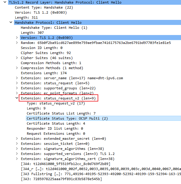Expand the extended_master_secret extension node

tap(17, 139)
